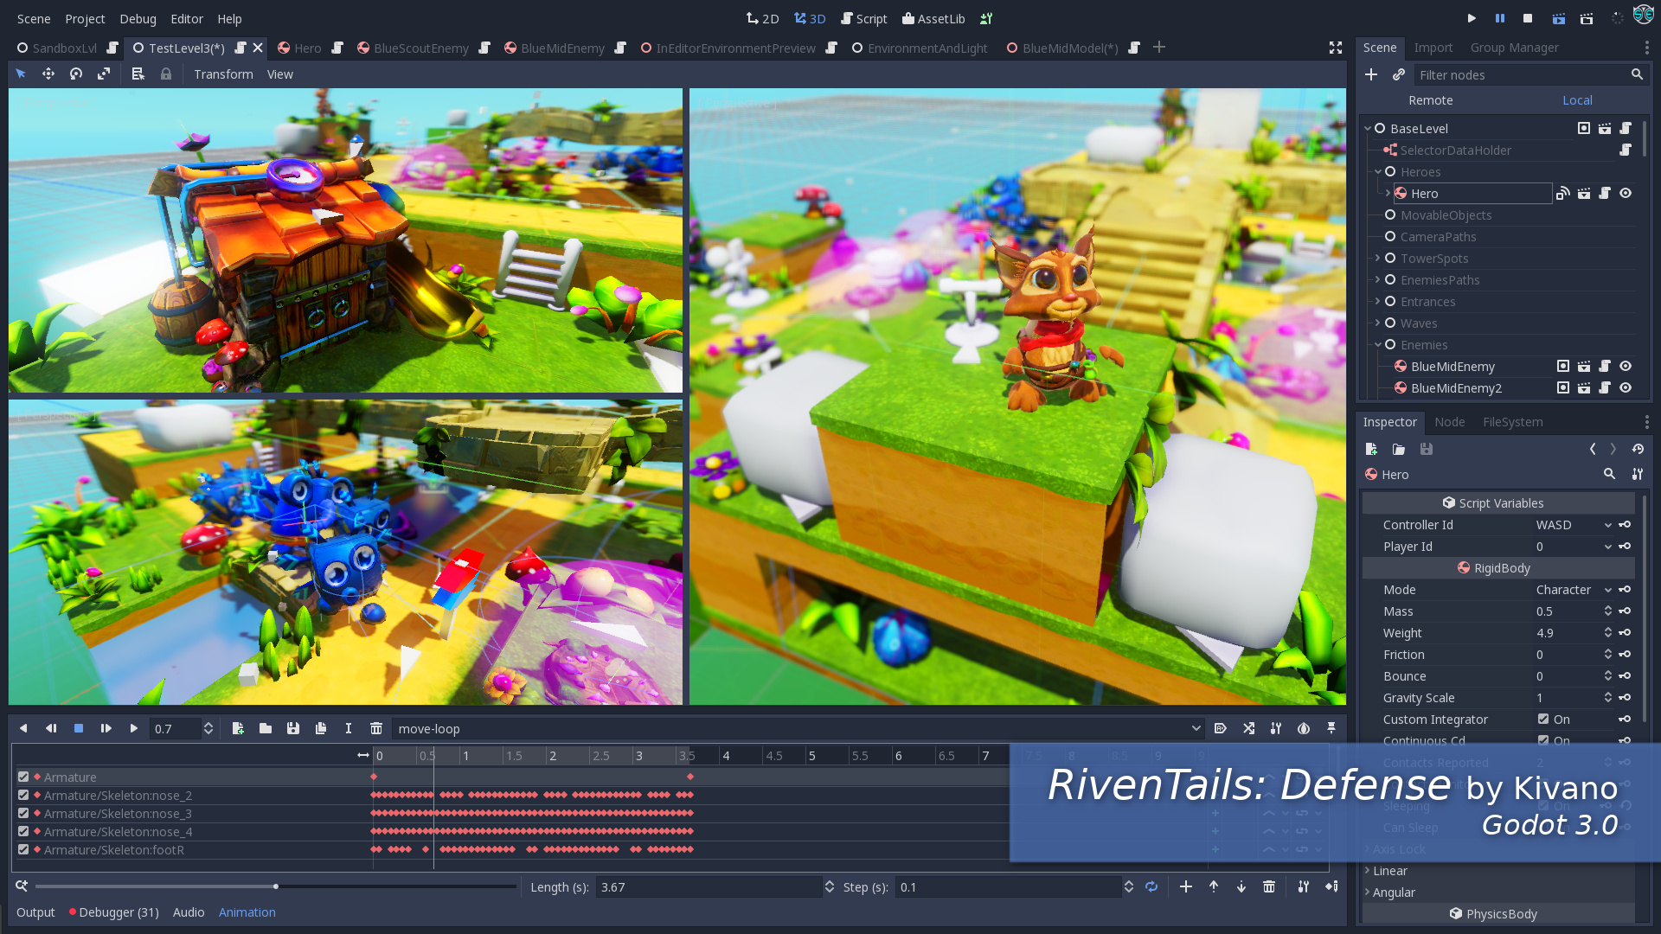Image resolution: width=1661 pixels, height=934 pixels.
Task: Expand the Waves node in scene tree
Action: (x=1376, y=323)
